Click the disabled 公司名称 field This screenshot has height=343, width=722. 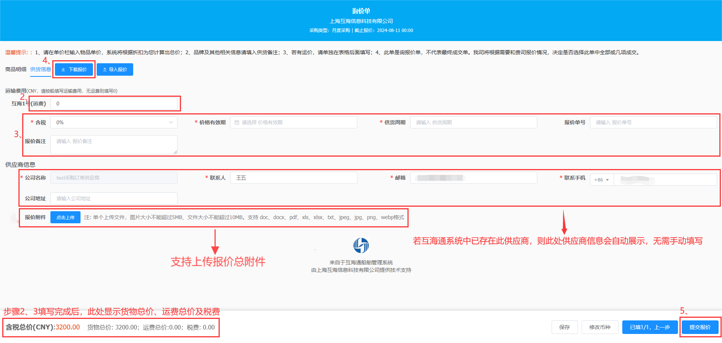click(114, 178)
